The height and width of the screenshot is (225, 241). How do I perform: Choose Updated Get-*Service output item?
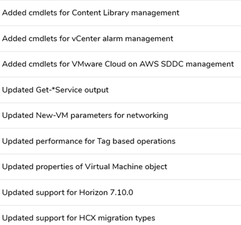[x=120, y=90]
